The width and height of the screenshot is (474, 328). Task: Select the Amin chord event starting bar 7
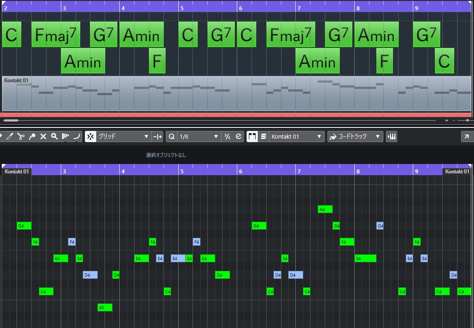(317, 61)
